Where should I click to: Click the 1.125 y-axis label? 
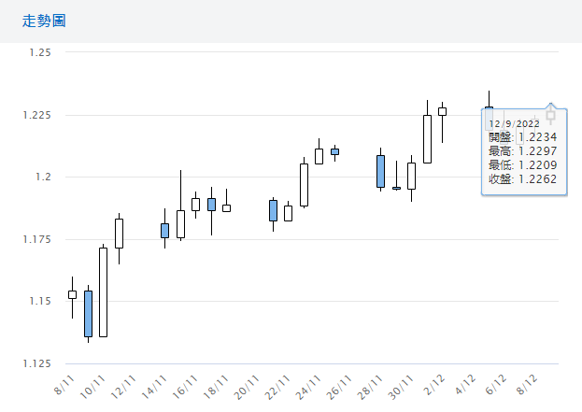click(35, 363)
